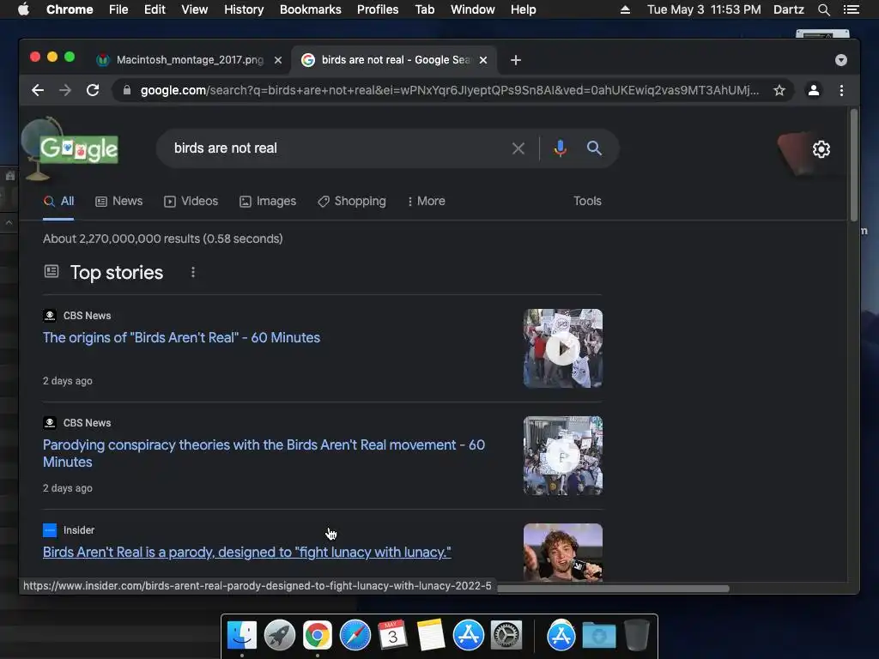Open Chrome from the Dock
Image resolution: width=879 pixels, height=659 pixels.
pos(318,636)
